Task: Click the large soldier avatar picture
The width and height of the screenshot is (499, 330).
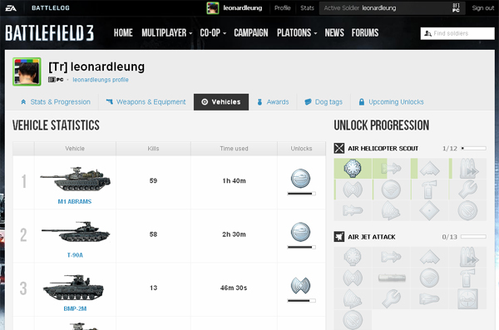Action: 27,71
